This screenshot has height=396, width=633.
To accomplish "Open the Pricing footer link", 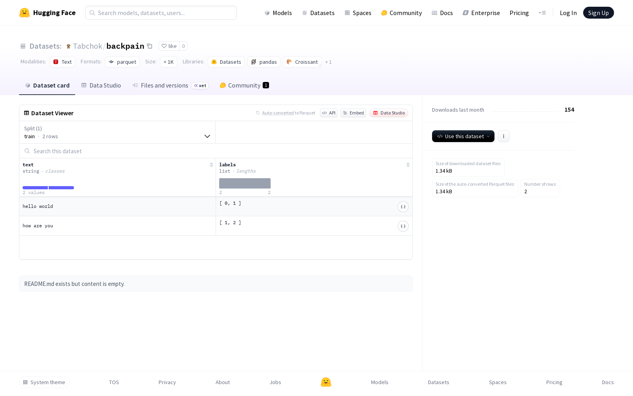I will (x=554, y=382).
